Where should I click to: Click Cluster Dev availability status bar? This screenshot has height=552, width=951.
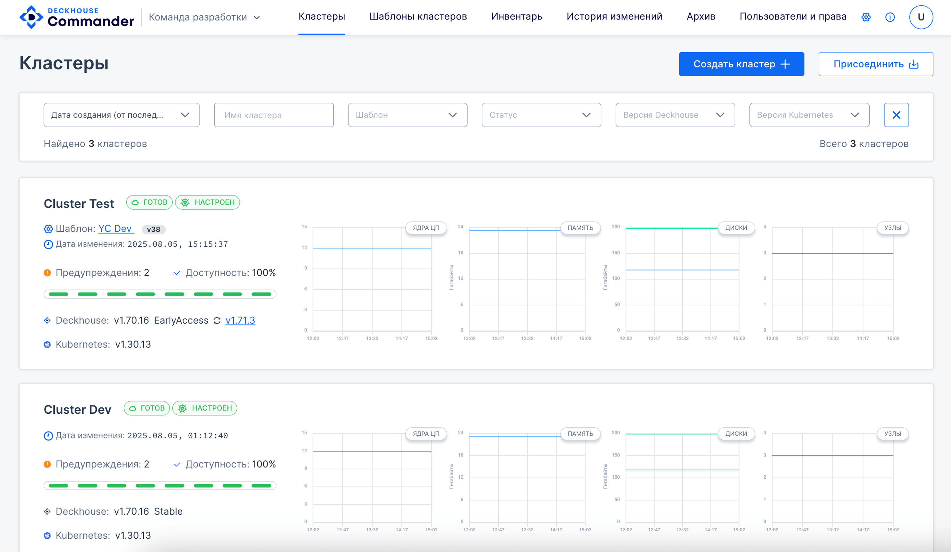pos(160,486)
